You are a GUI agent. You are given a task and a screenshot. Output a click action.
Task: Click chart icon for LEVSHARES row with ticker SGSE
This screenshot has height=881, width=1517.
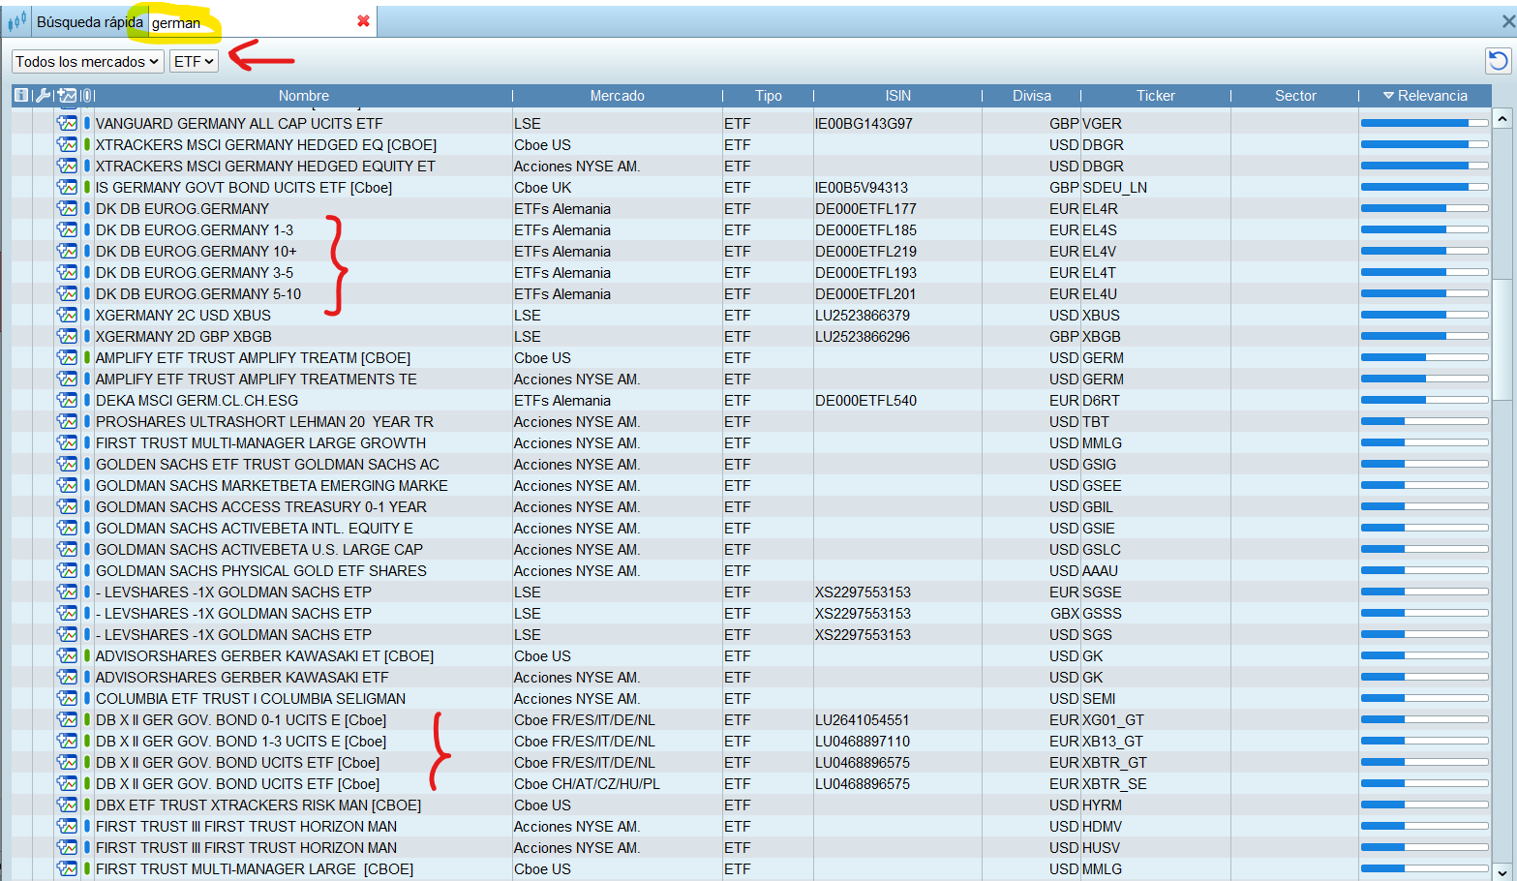pos(67,592)
